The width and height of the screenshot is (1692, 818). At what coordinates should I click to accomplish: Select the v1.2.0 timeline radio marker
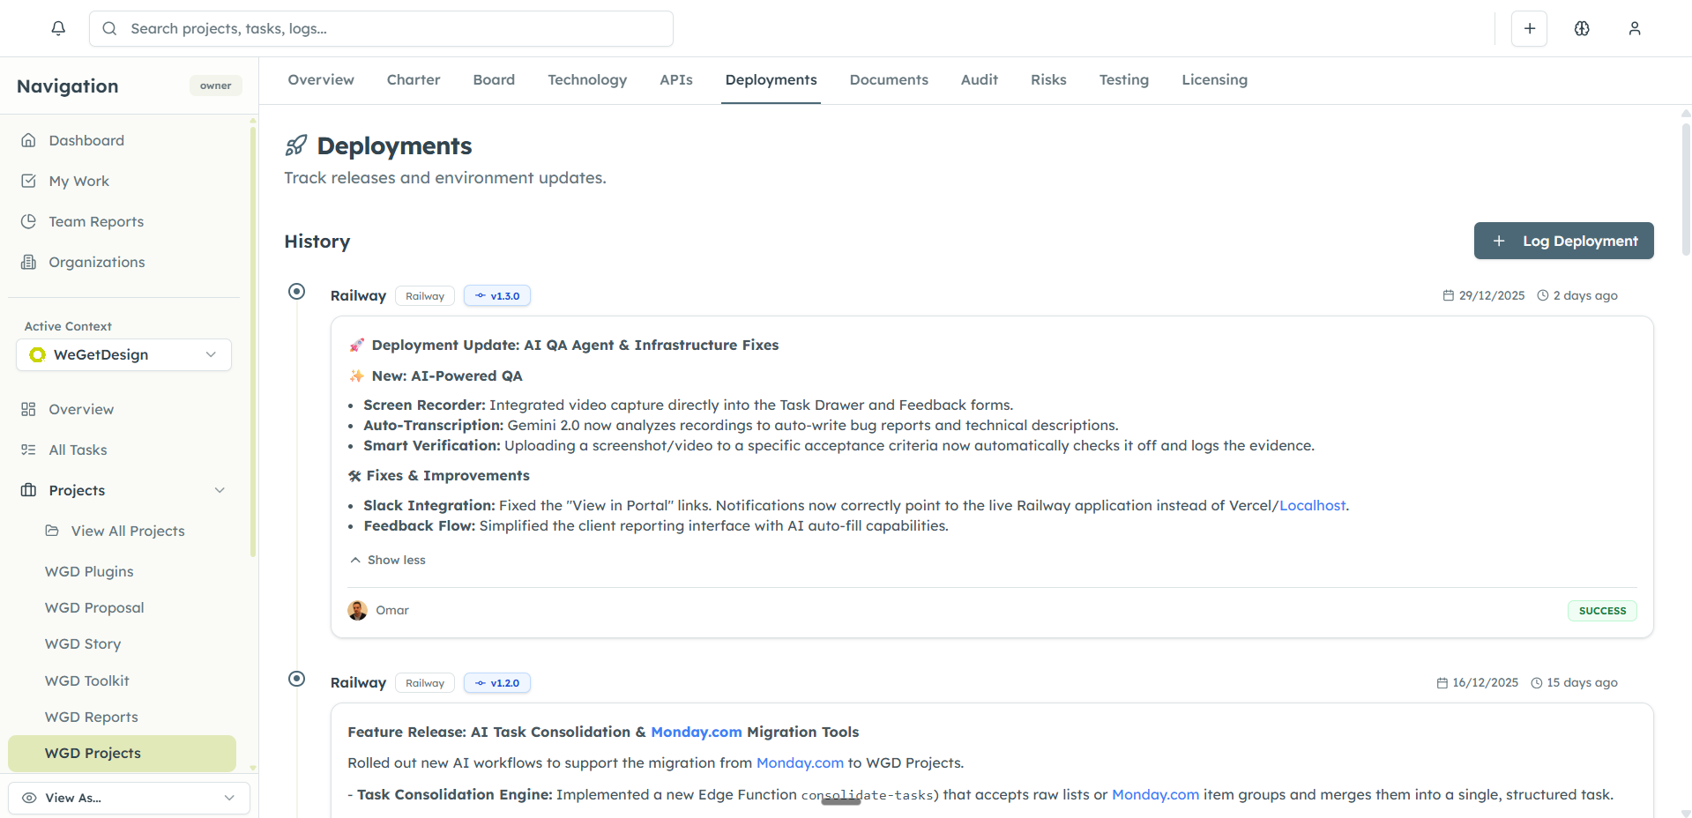tap(297, 679)
